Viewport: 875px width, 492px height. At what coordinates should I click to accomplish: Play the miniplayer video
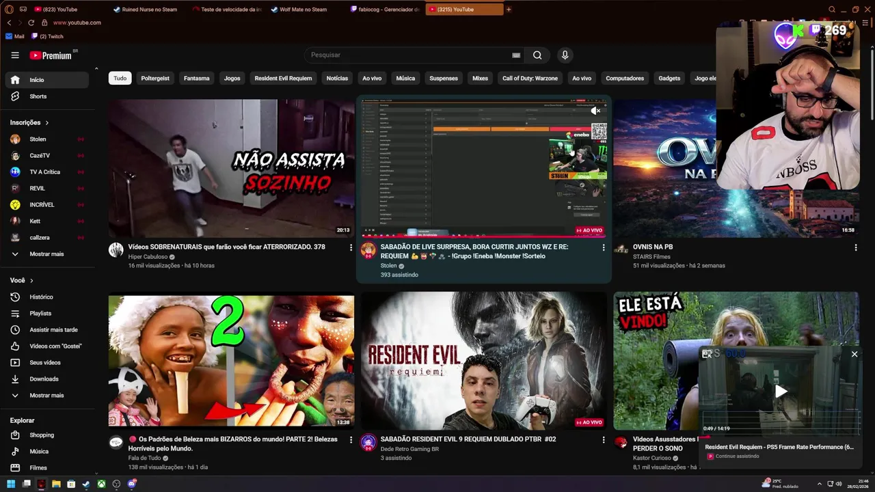coord(780,392)
